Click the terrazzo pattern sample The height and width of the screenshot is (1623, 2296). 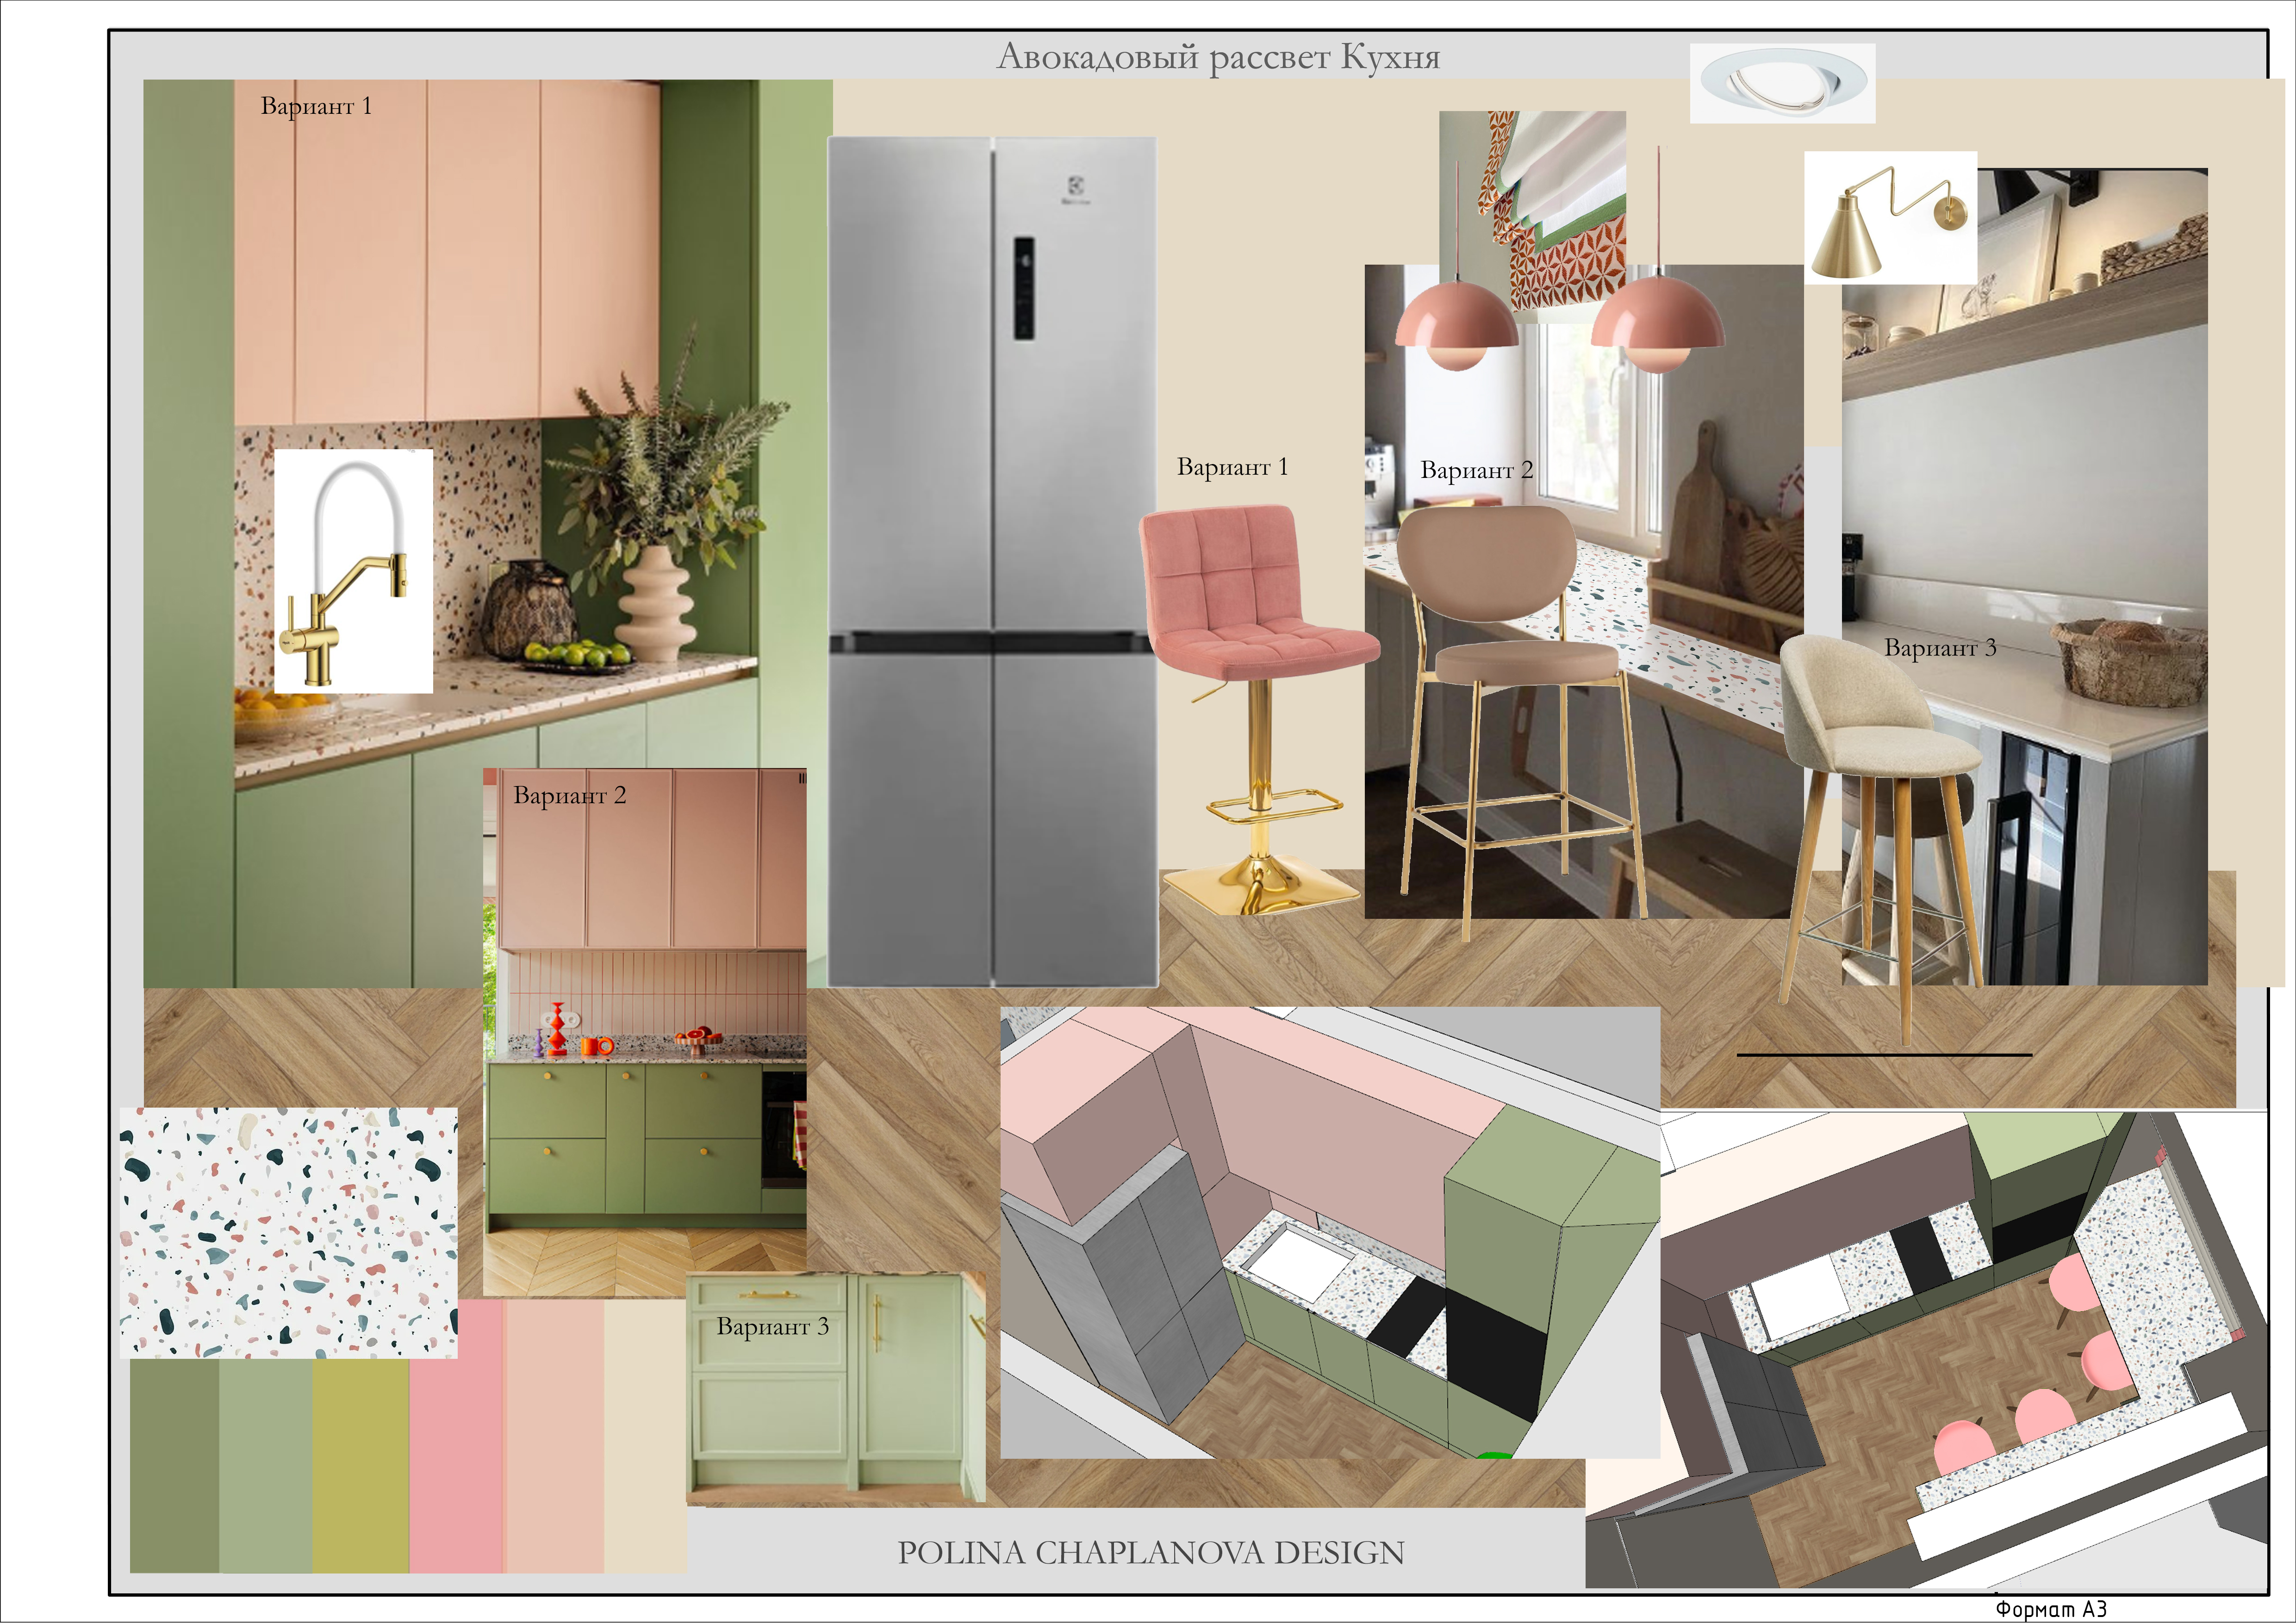[289, 1232]
